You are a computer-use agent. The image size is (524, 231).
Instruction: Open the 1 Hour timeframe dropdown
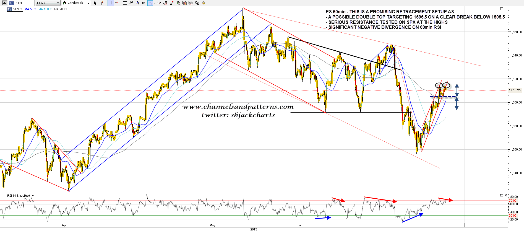click(x=48, y=3)
